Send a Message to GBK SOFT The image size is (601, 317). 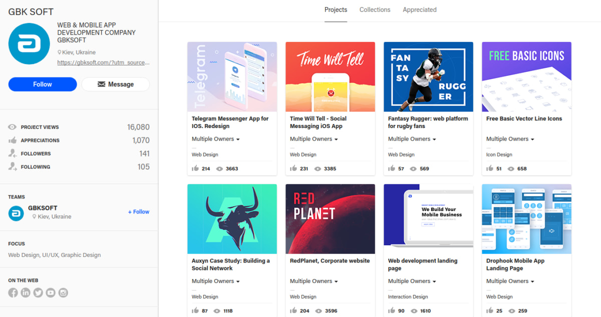click(116, 84)
